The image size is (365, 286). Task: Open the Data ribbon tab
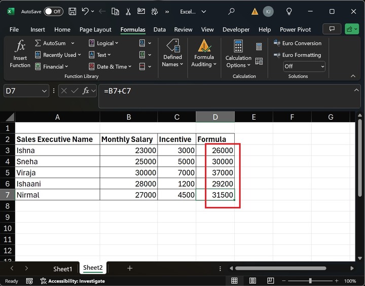pos(160,30)
